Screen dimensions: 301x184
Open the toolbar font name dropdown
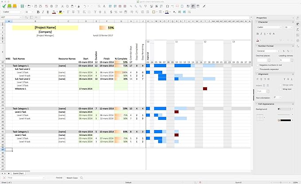coord(21,12)
